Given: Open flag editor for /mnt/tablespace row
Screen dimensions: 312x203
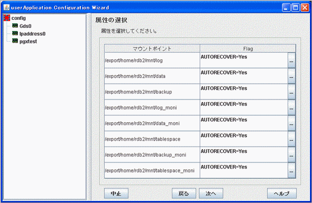Looking at the screenshot, I should point(291,139).
